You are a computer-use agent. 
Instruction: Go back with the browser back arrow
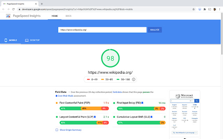click(x=3, y=9)
